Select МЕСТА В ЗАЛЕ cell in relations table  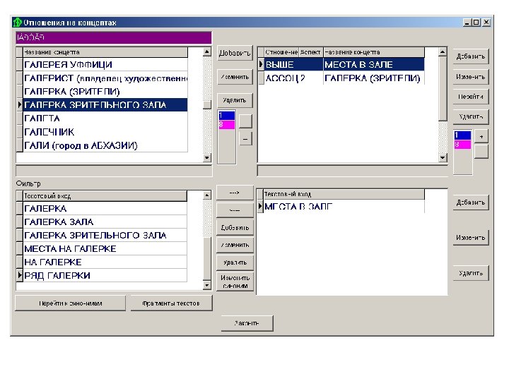tap(374, 64)
